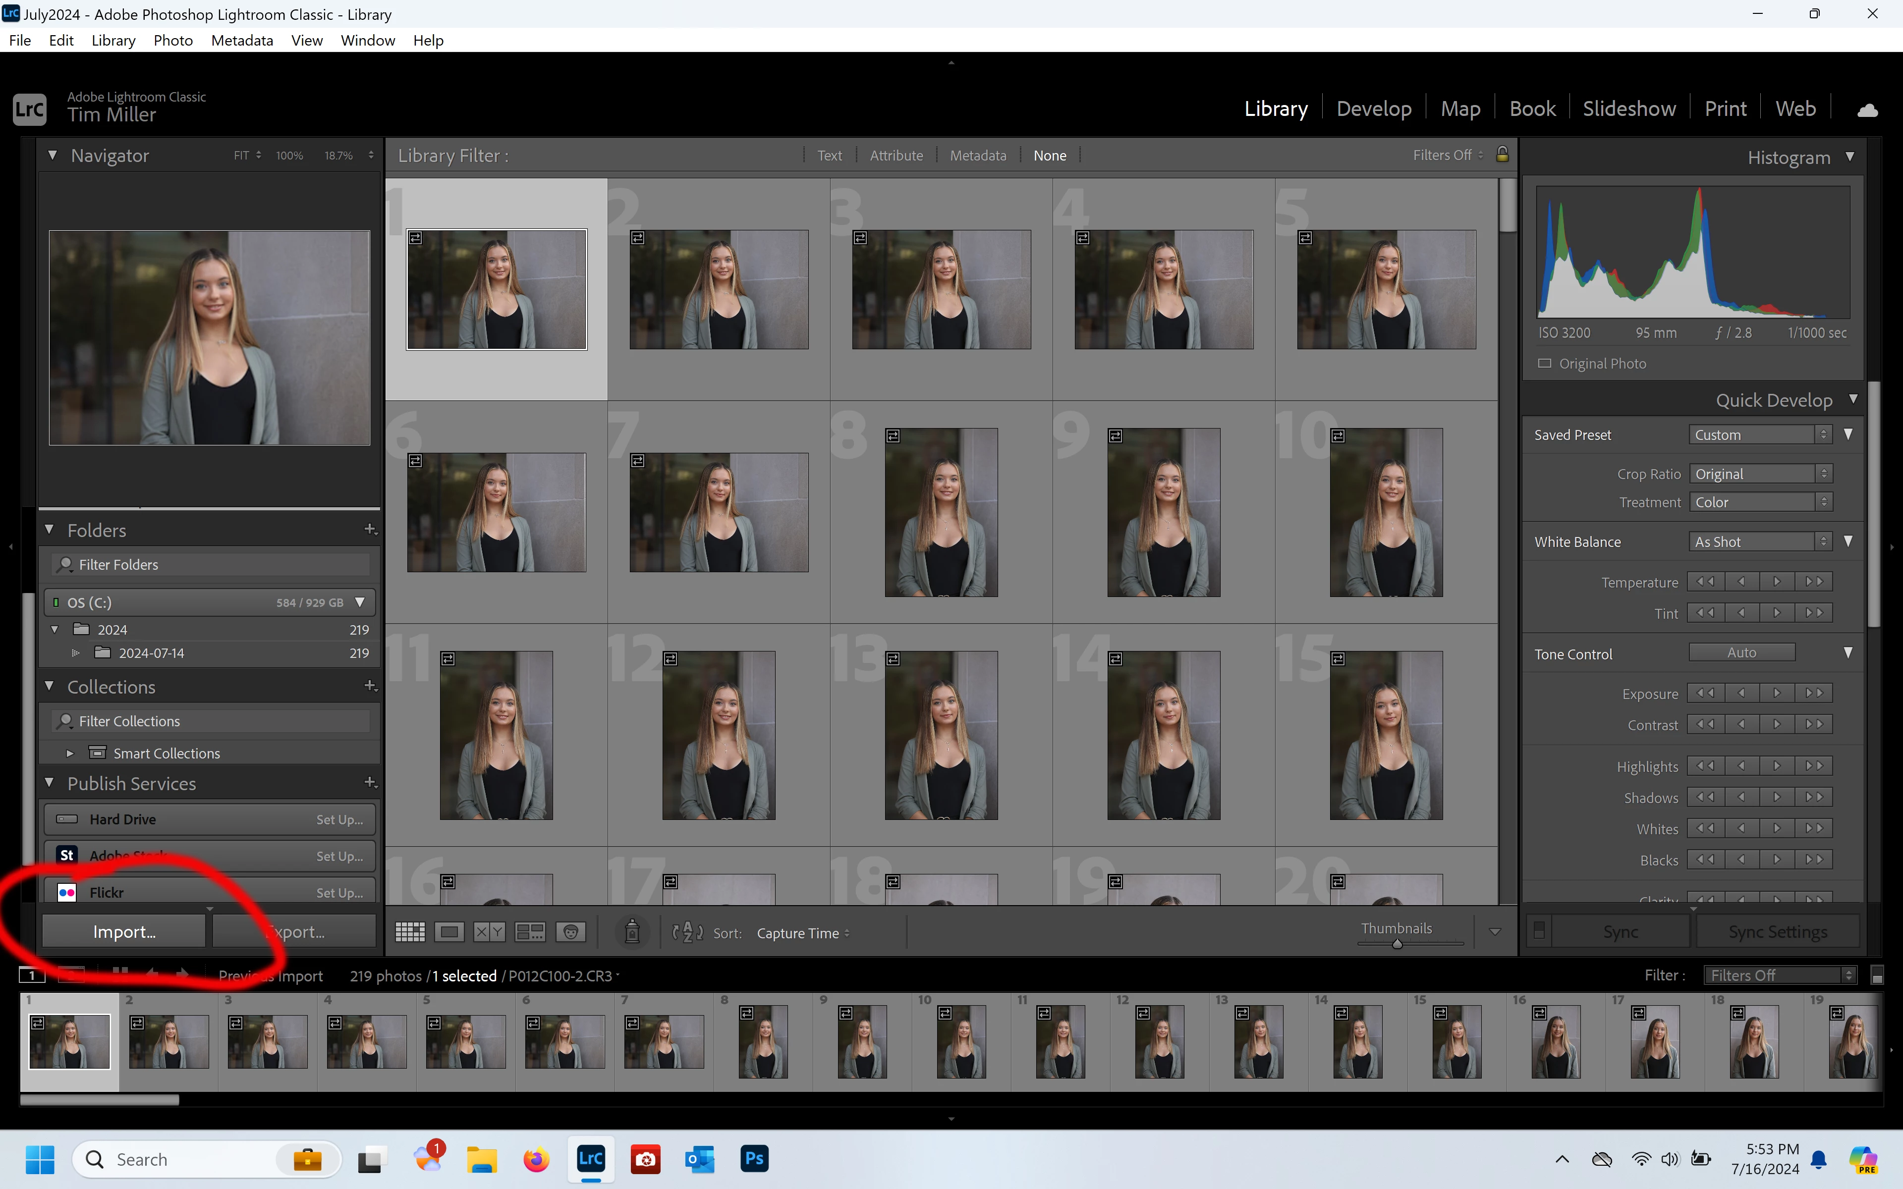Image resolution: width=1903 pixels, height=1189 pixels.
Task: Open People view face icon
Action: (570, 933)
